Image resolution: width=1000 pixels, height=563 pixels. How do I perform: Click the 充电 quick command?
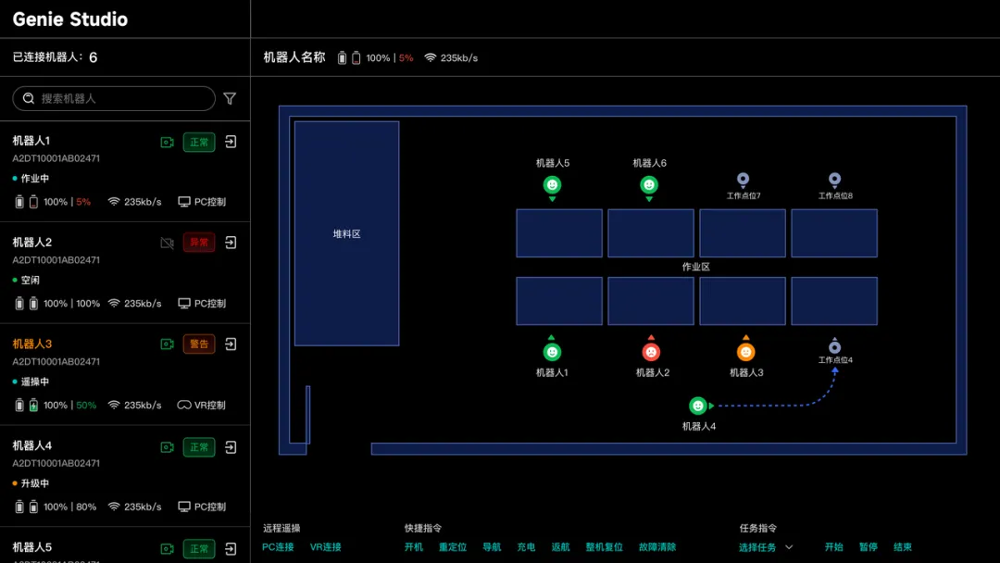[x=526, y=547]
